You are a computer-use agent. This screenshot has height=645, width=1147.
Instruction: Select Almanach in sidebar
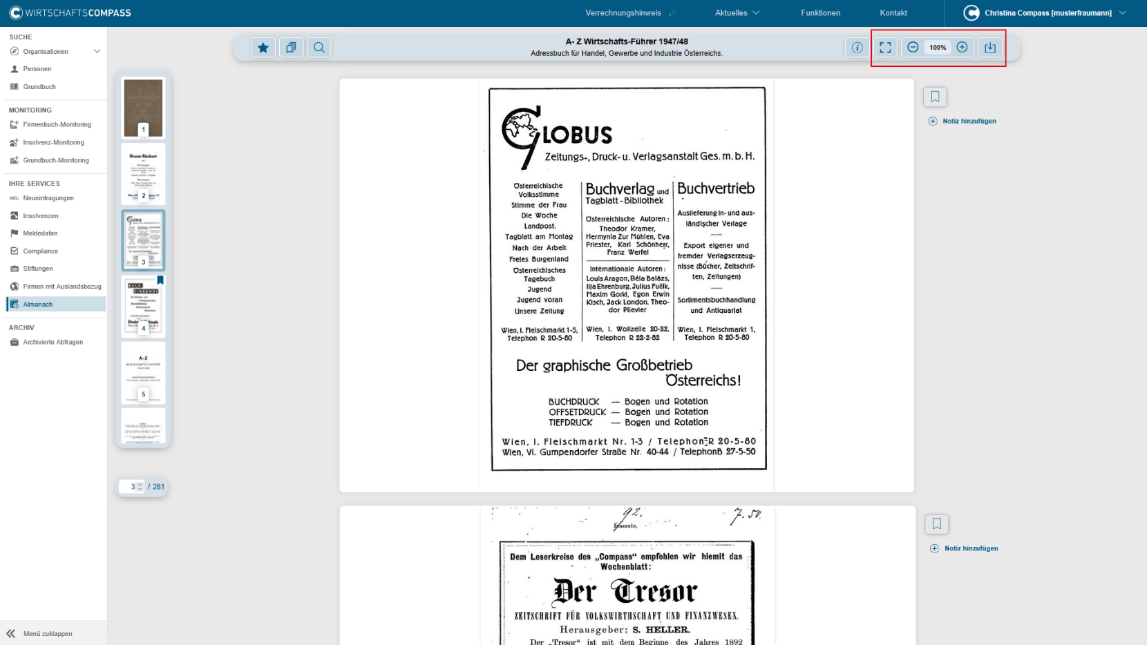tap(56, 304)
